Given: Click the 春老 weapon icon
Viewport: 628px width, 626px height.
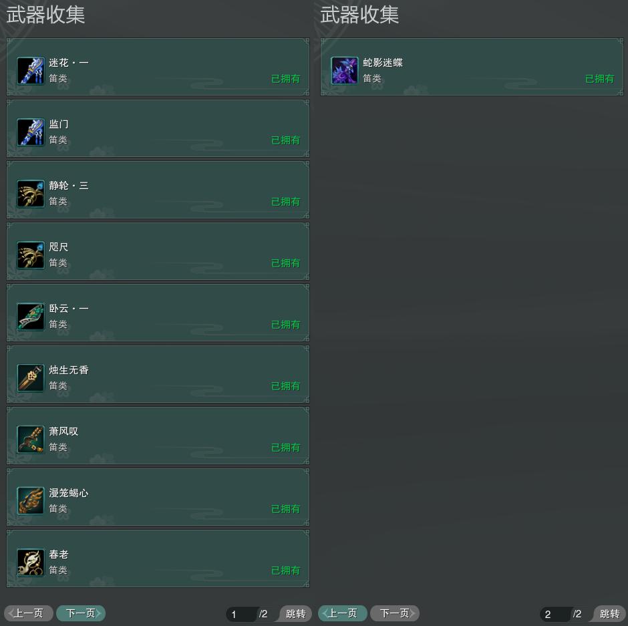Looking at the screenshot, I should point(31,563).
